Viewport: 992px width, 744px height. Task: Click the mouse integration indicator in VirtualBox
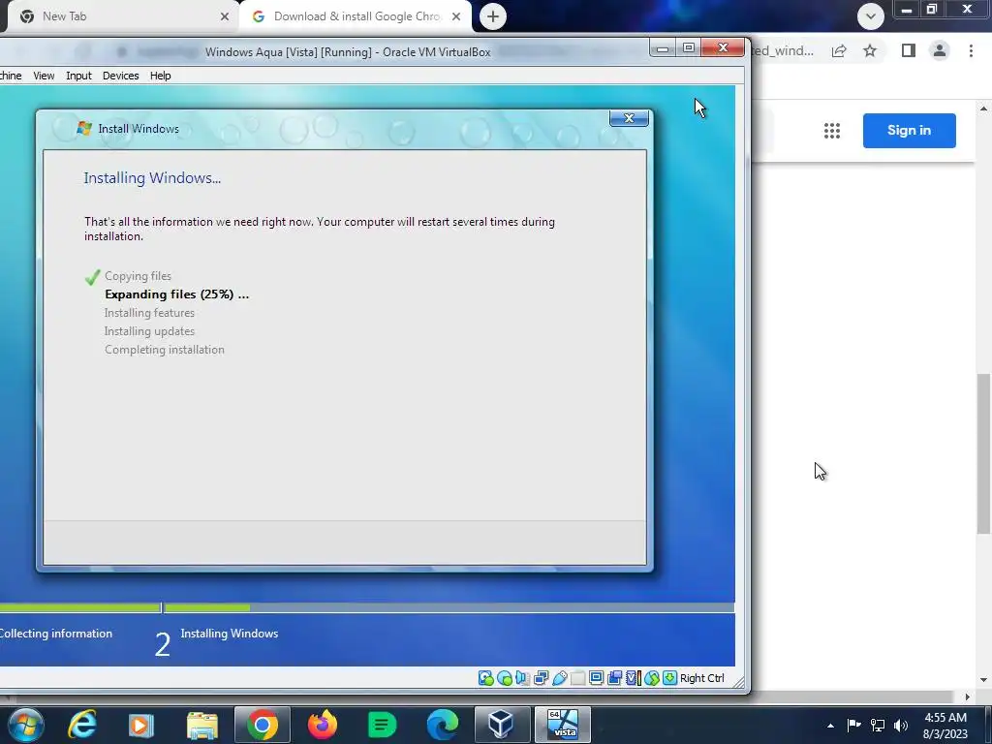click(652, 678)
